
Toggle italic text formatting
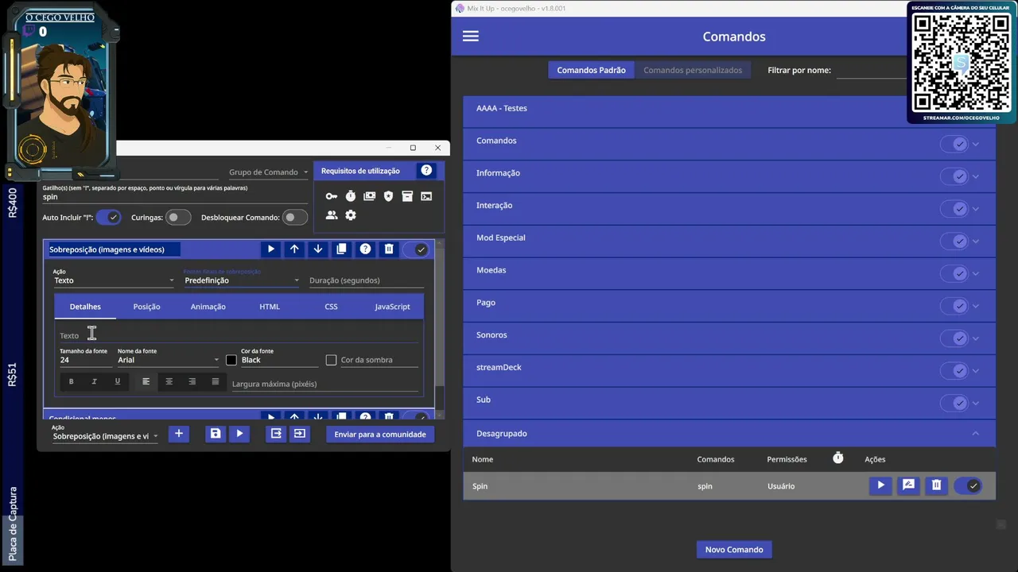94,382
